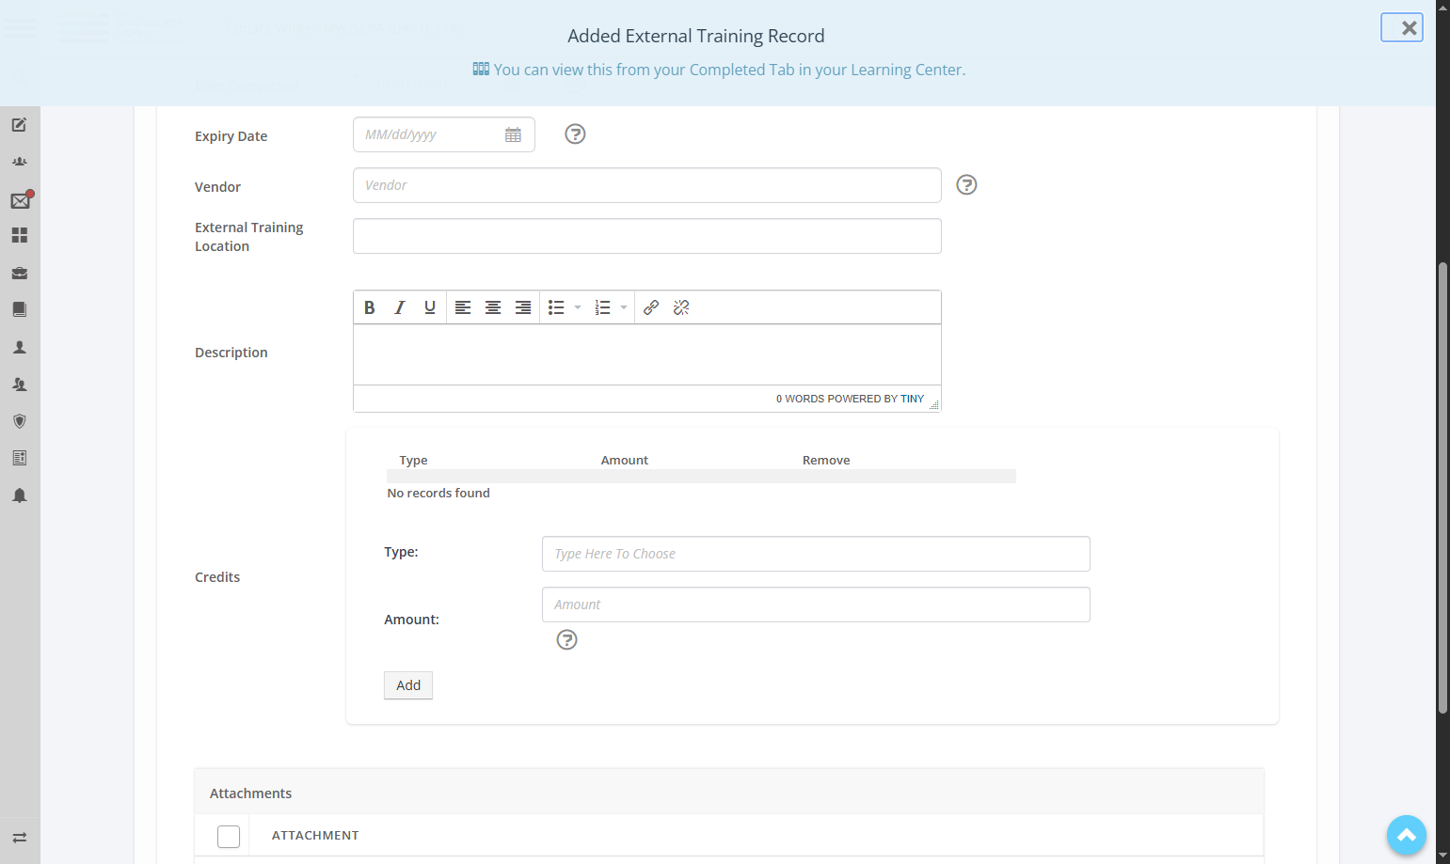Click the ATTACHMENT column header
The image size is (1450, 864).
point(315,835)
